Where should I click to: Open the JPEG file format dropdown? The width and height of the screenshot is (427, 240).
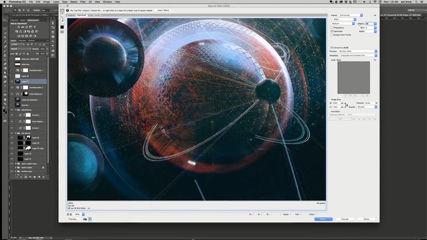pyautogui.click(x=344, y=19)
